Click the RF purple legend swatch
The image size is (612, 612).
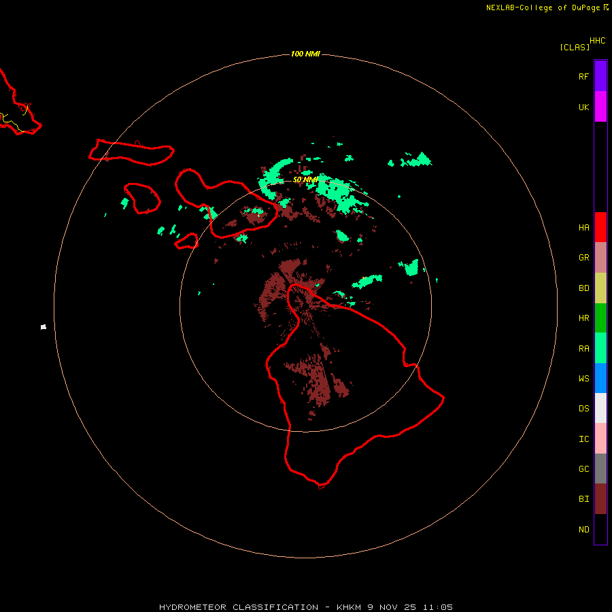click(600, 76)
